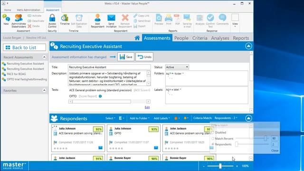304x171 pixels.
Task: Open the Status dropdown
Action: pyautogui.click(x=177, y=67)
